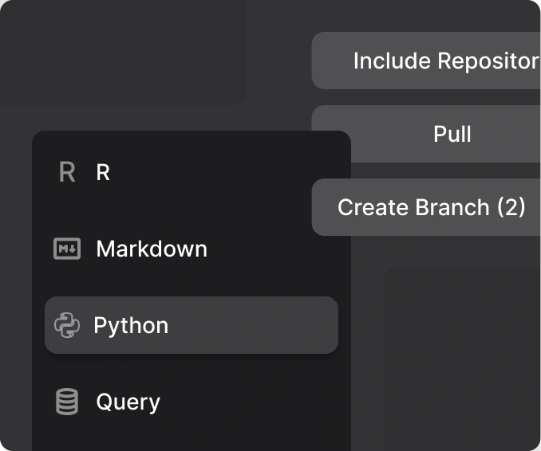Click the "Query" text label

[128, 402]
